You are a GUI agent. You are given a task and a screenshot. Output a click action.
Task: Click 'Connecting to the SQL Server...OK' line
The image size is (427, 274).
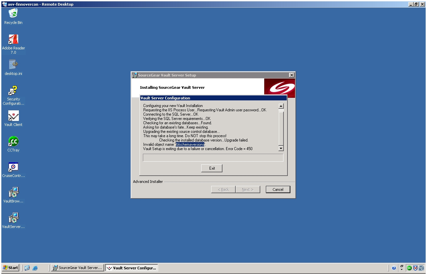click(x=171, y=114)
